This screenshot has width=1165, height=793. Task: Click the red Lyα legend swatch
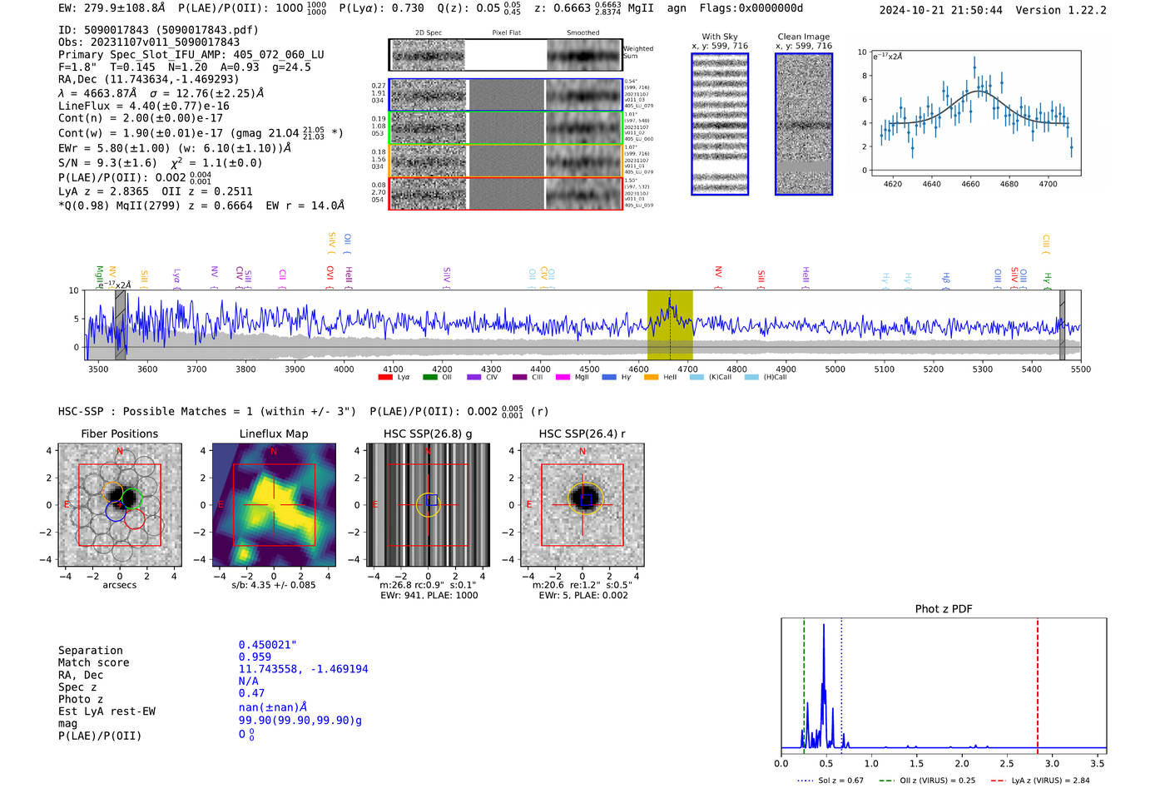tap(385, 378)
